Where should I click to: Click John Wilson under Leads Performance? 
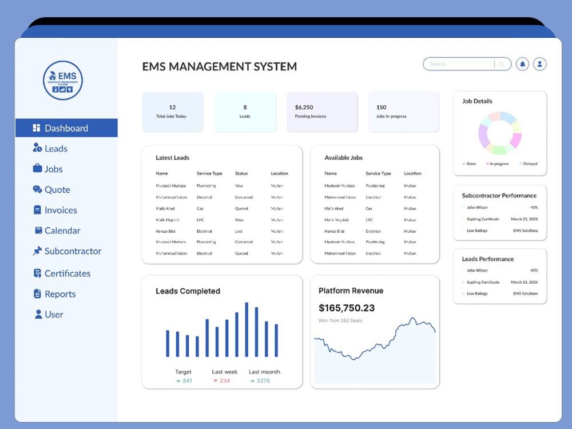coord(477,271)
